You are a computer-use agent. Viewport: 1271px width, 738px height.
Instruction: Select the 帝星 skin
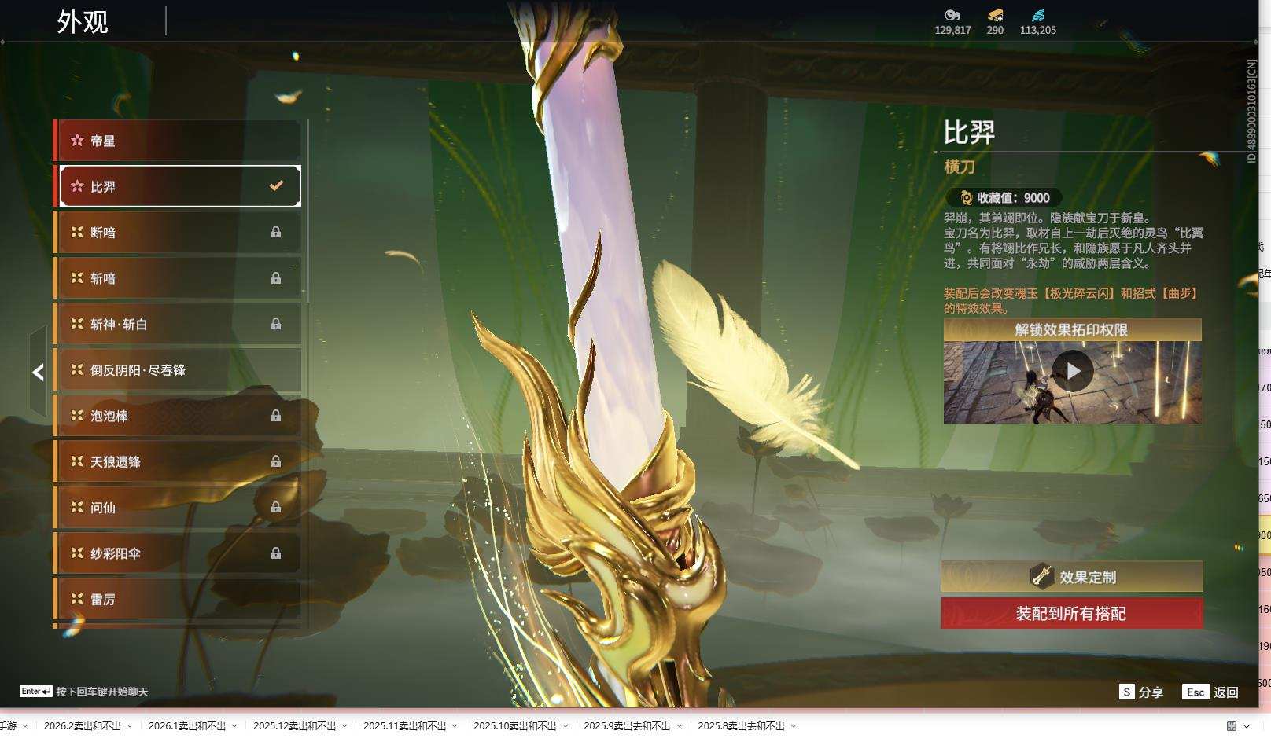tap(177, 141)
